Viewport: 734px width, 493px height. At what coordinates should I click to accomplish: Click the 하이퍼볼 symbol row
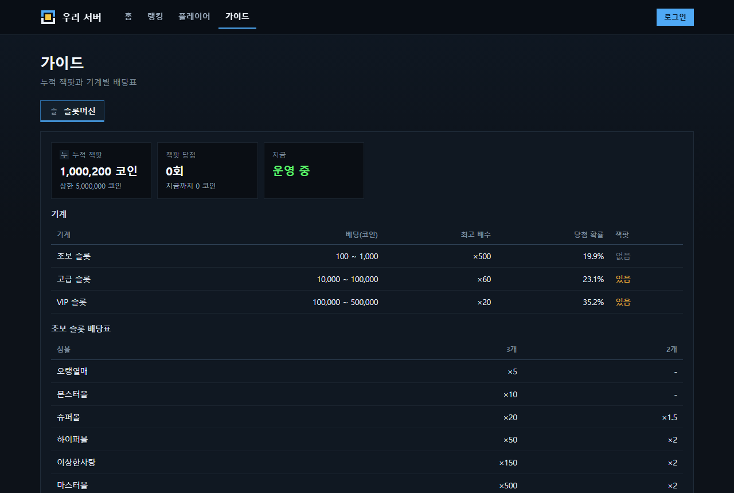pyautogui.click(x=367, y=440)
